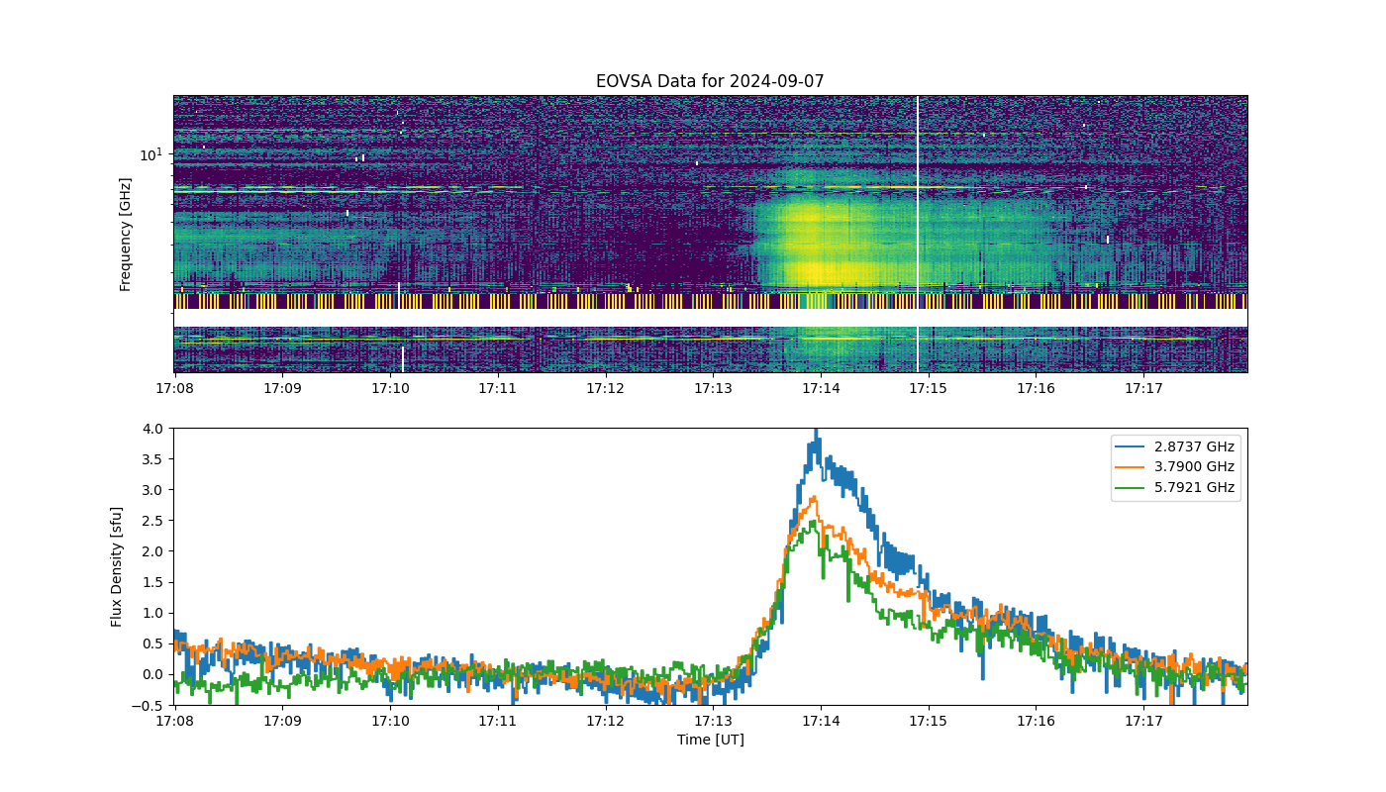Click the Flux Density [sfu] axis label
This screenshot has height=792, width=1386.
(117, 566)
